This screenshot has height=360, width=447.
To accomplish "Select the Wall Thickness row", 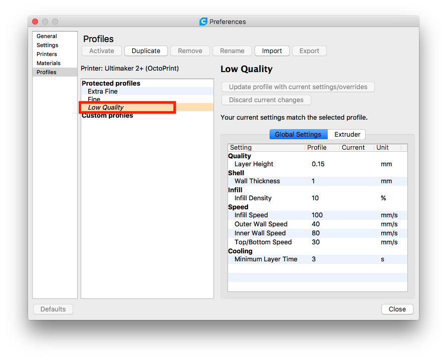I will tap(318, 181).
